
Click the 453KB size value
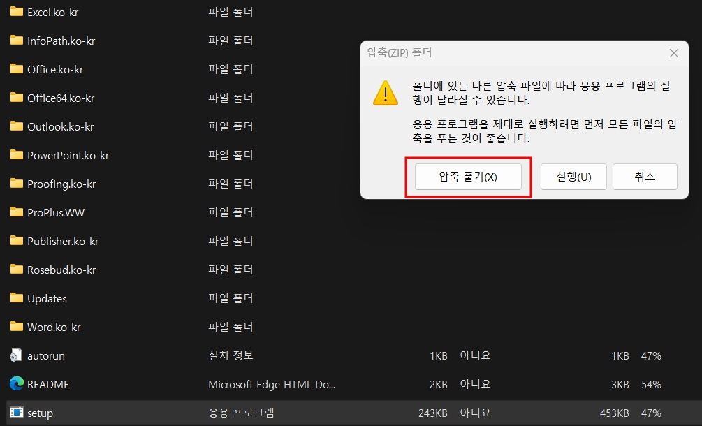[614, 413]
